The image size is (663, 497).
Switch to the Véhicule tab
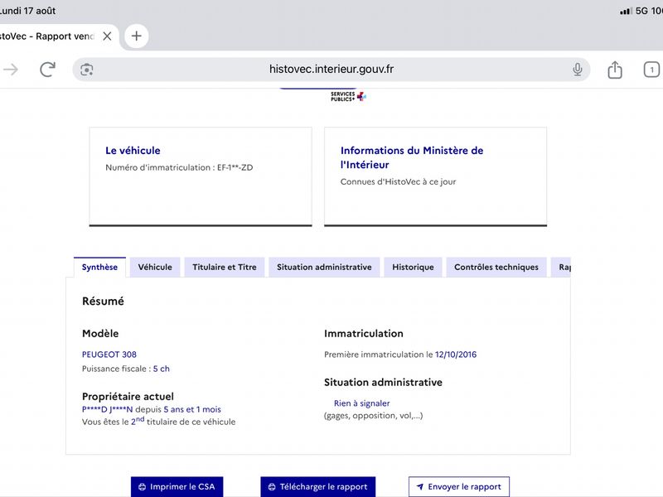pos(155,267)
